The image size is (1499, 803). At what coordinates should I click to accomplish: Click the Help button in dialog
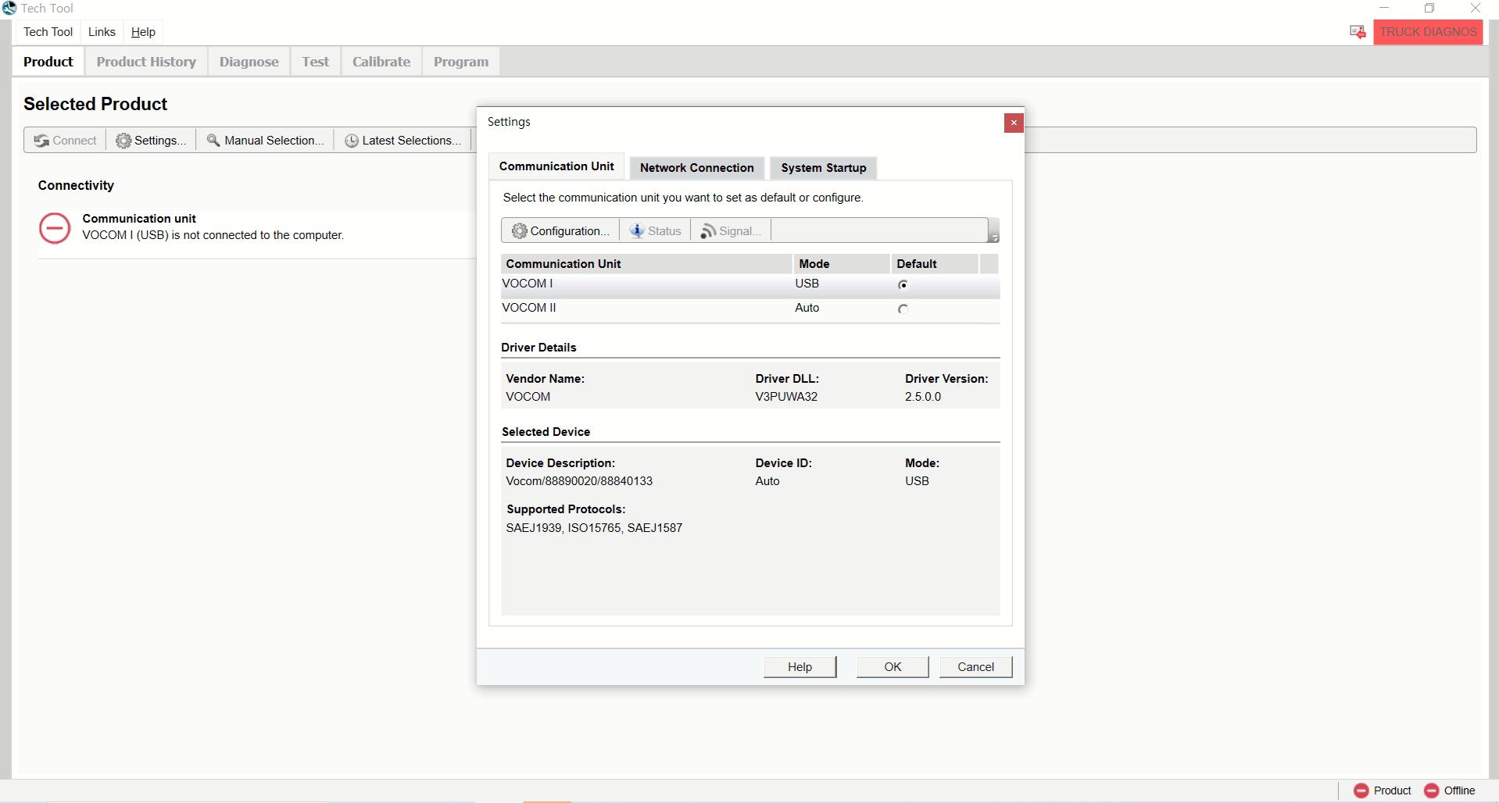click(x=800, y=667)
